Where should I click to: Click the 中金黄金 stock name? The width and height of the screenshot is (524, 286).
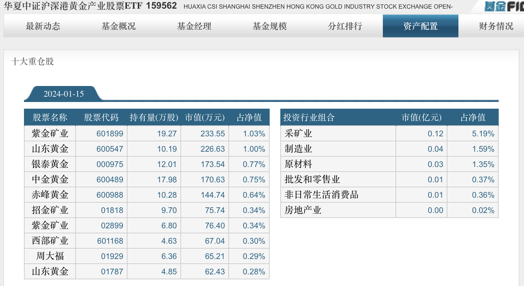(50, 180)
